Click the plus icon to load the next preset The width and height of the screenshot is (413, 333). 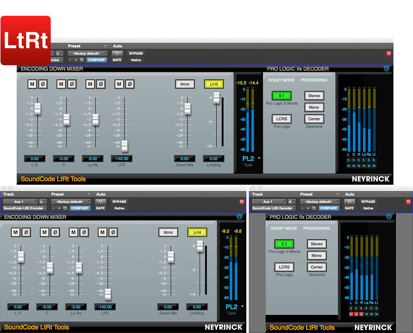(59, 208)
